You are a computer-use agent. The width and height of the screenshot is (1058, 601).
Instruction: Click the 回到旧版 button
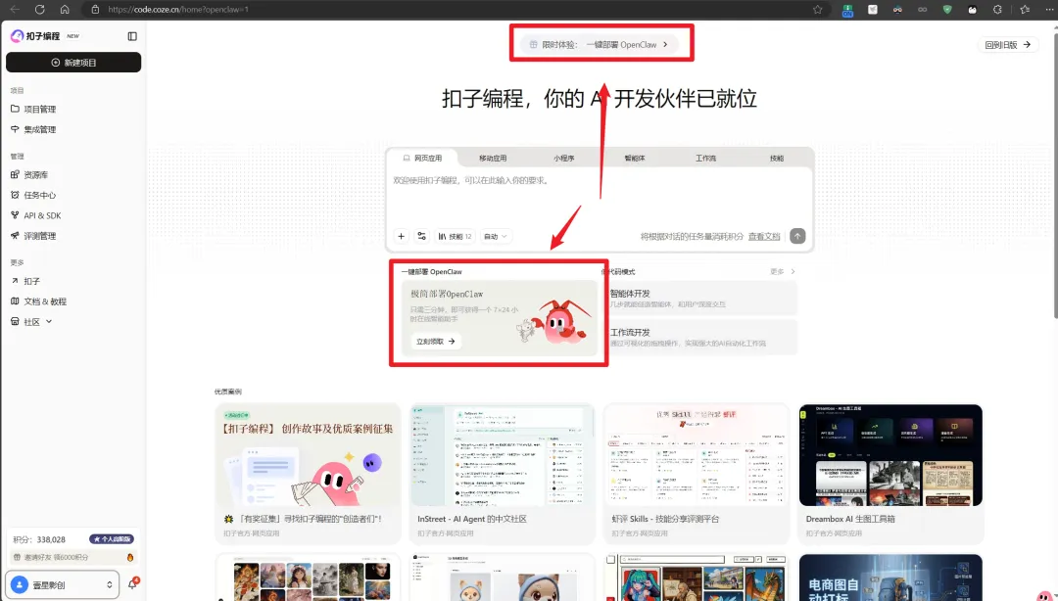click(x=1007, y=44)
